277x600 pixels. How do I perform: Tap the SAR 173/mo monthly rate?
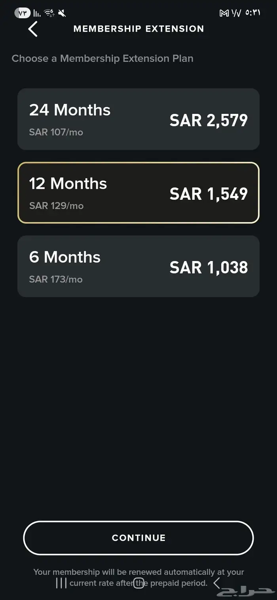[56, 279]
